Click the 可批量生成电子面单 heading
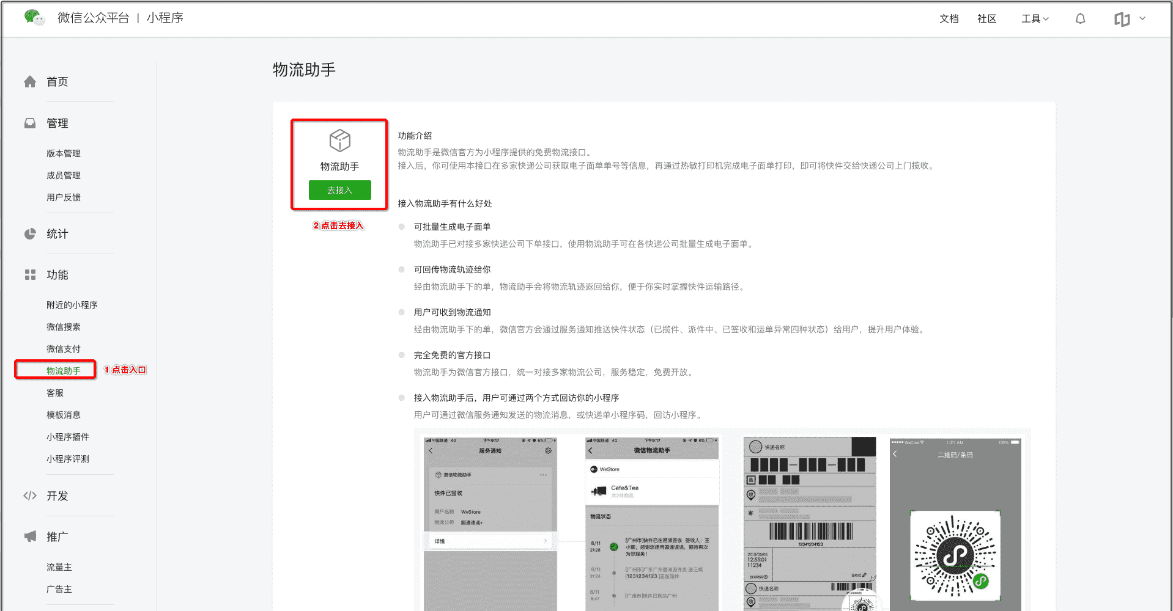Screen dimensions: 1173x611 pyautogui.click(x=452, y=227)
